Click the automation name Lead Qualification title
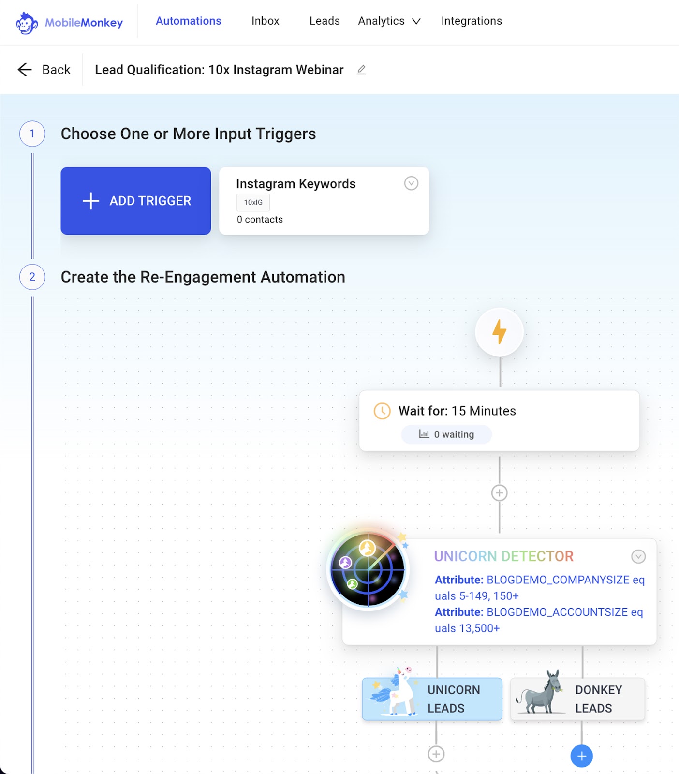The height and width of the screenshot is (774, 679). pos(219,70)
